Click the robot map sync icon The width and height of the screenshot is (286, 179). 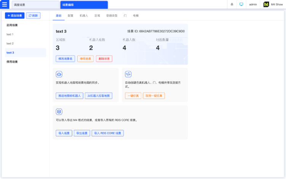click(x=59, y=74)
